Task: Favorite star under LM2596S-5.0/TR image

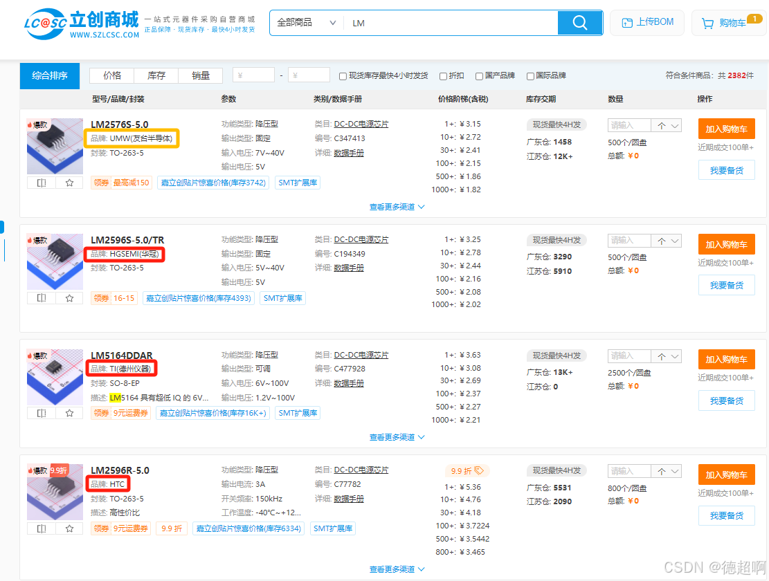Action: coord(69,298)
